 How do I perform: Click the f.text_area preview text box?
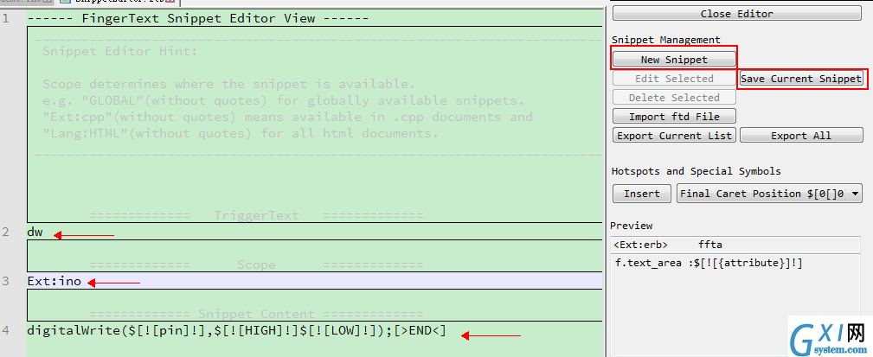(736, 303)
